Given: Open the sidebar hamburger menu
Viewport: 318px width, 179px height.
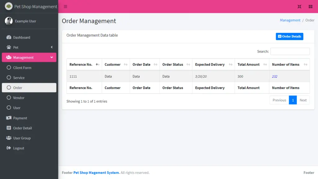Looking at the screenshot, I should coord(65,6).
